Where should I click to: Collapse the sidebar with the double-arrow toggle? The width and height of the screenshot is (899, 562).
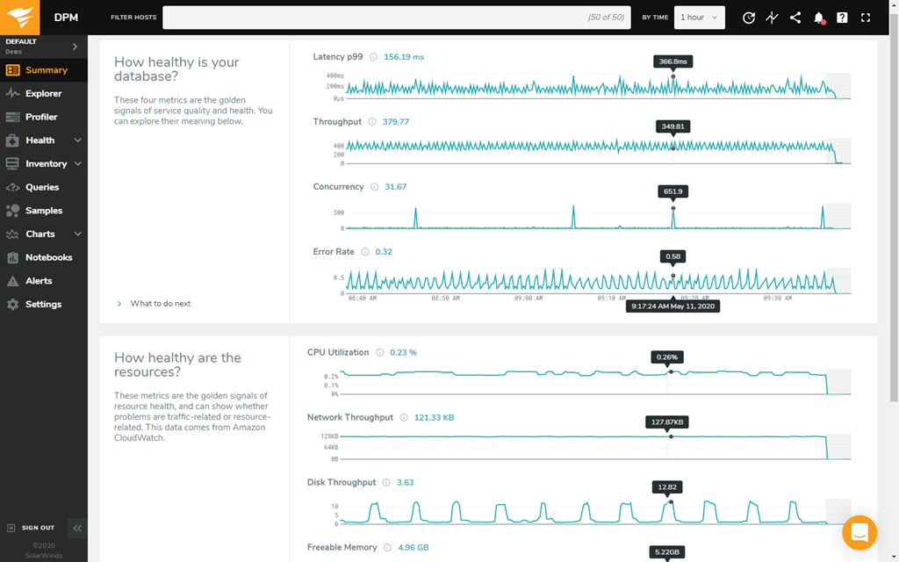[x=77, y=528]
